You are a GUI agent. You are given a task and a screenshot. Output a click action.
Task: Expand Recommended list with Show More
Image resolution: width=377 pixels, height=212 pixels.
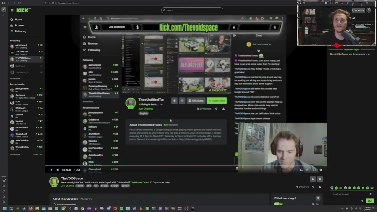(x=15, y=155)
